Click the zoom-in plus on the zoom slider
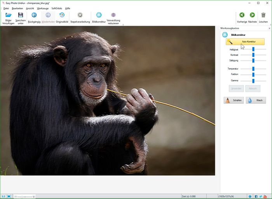This screenshot has height=199, width=272. pos(34,197)
